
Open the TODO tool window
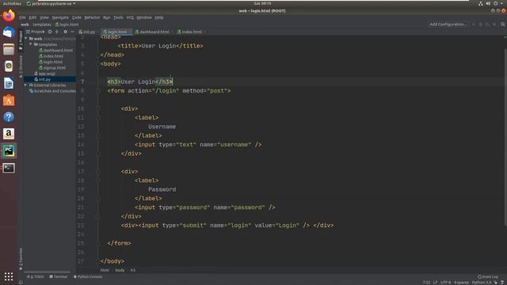(x=36, y=276)
